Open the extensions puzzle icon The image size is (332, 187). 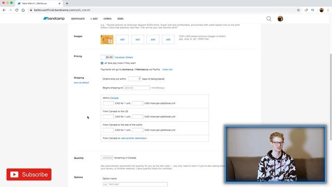point(306,10)
